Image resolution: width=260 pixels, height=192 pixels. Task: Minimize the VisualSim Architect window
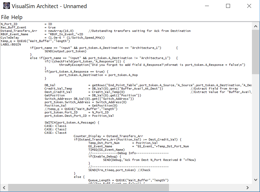click(207, 6)
